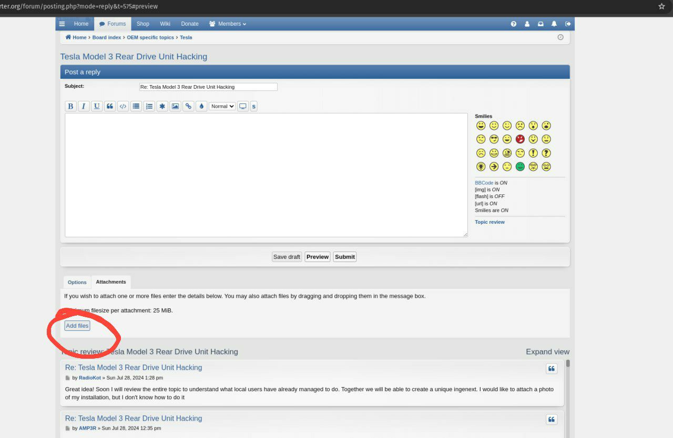Image resolution: width=673 pixels, height=438 pixels.
Task: Click the browser address bar URL
Action: 79,6
